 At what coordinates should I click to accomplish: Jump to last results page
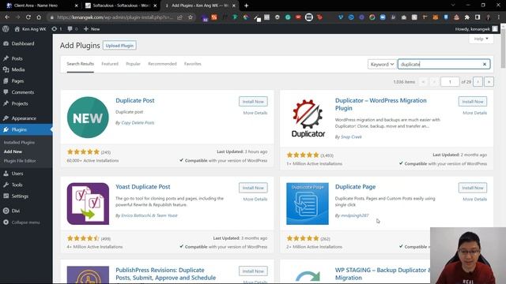coord(489,82)
